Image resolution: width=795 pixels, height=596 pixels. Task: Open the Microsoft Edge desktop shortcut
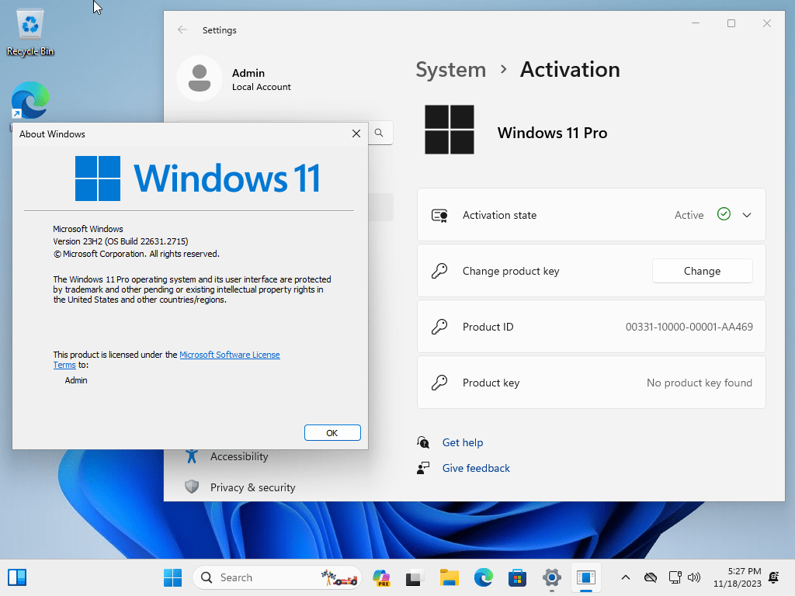(x=30, y=100)
